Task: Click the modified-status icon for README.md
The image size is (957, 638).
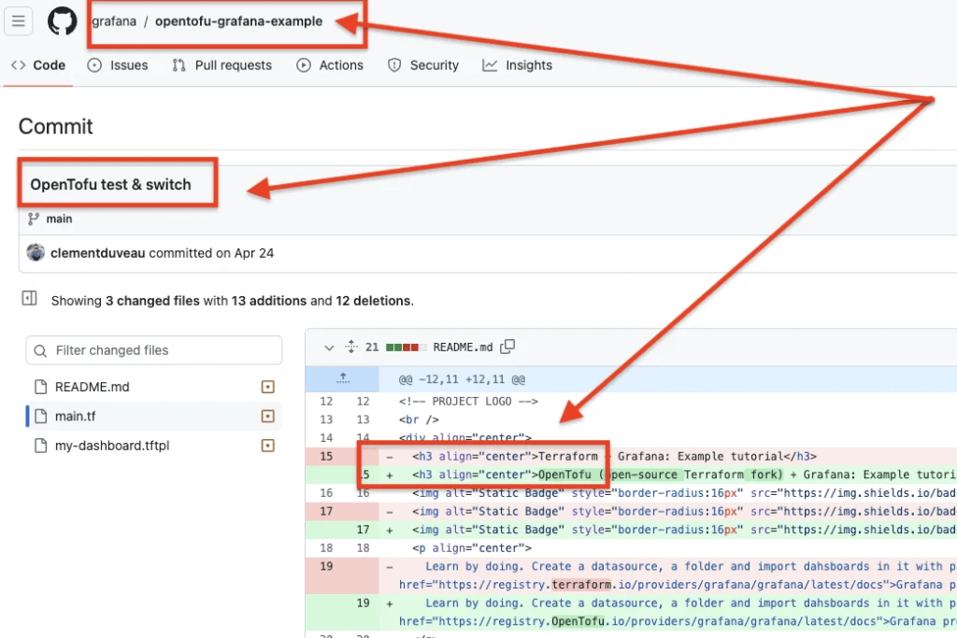Action: pyautogui.click(x=268, y=387)
